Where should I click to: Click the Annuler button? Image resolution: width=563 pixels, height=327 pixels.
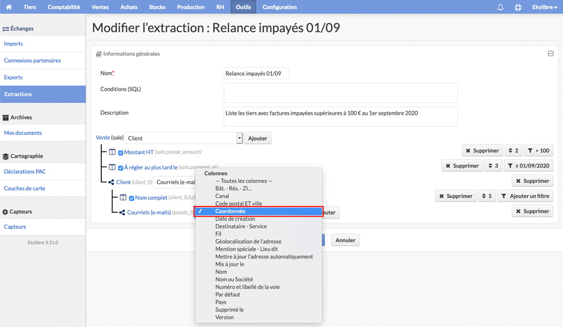tap(345, 240)
